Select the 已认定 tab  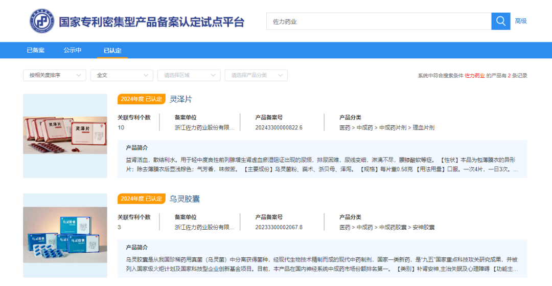(112, 50)
